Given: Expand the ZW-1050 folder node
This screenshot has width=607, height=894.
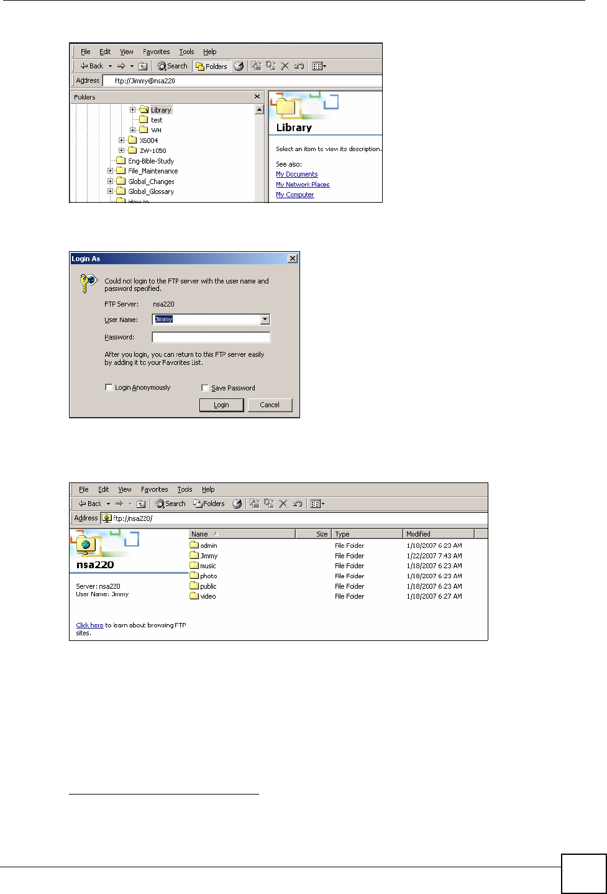Looking at the screenshot, I should pyautogui.click(x=122, y=150).
